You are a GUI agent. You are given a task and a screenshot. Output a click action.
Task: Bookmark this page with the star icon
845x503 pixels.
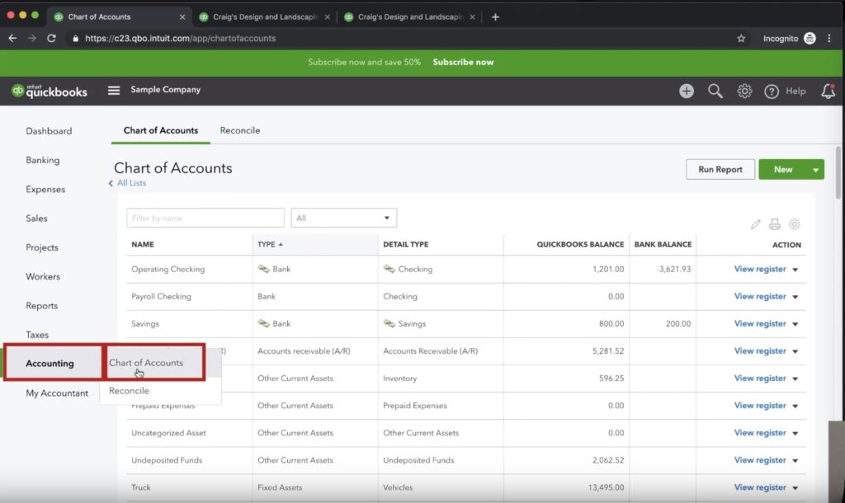click(x=741, y=38)
